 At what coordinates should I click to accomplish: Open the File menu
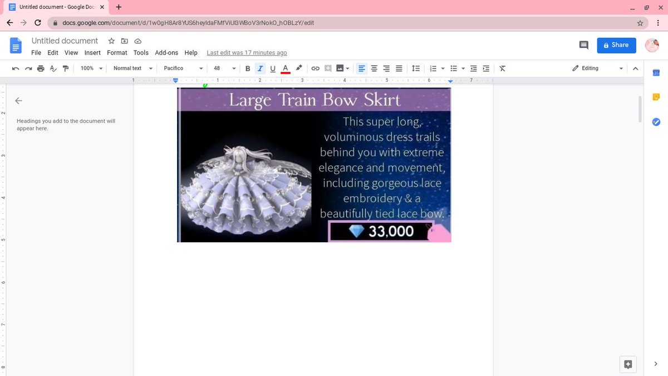pos(36,53)
